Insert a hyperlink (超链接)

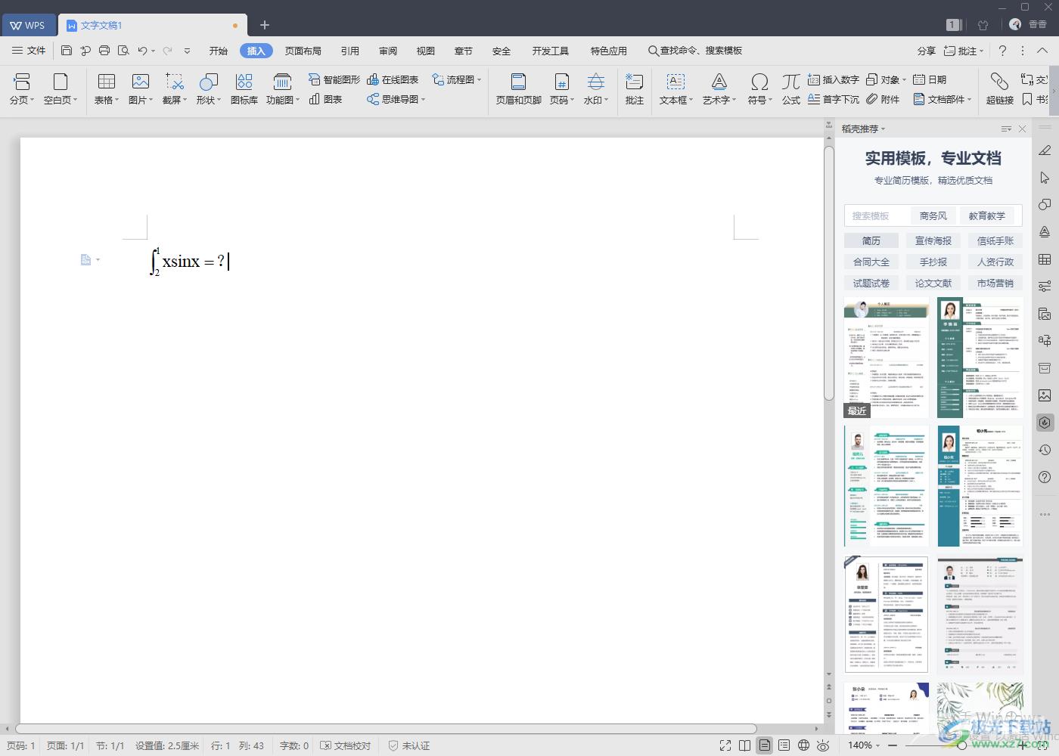pos(999,88)
